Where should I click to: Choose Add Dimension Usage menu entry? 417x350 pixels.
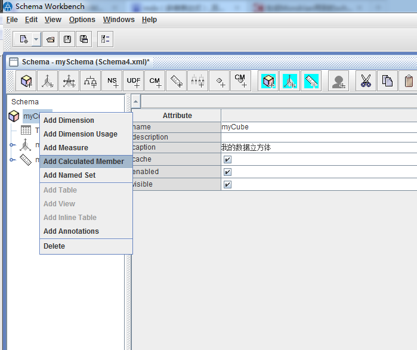(x=86, y=134)
